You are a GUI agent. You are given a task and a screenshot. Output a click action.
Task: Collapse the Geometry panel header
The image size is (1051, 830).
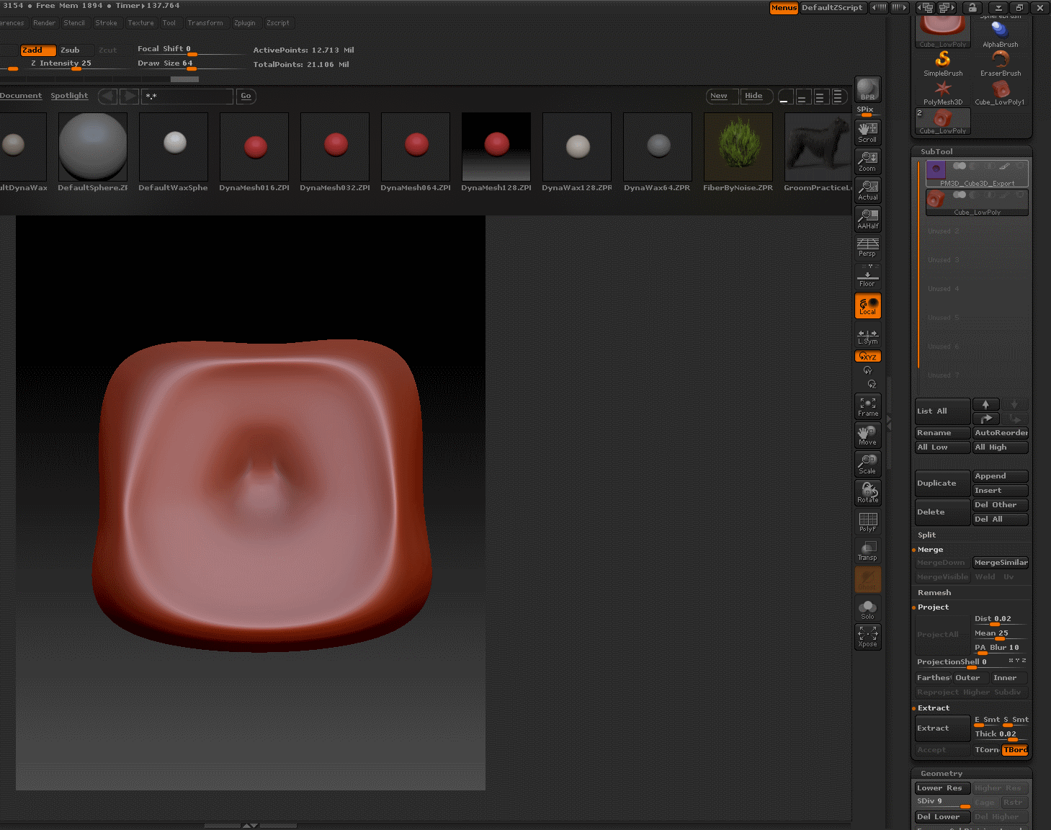(941, 773)
